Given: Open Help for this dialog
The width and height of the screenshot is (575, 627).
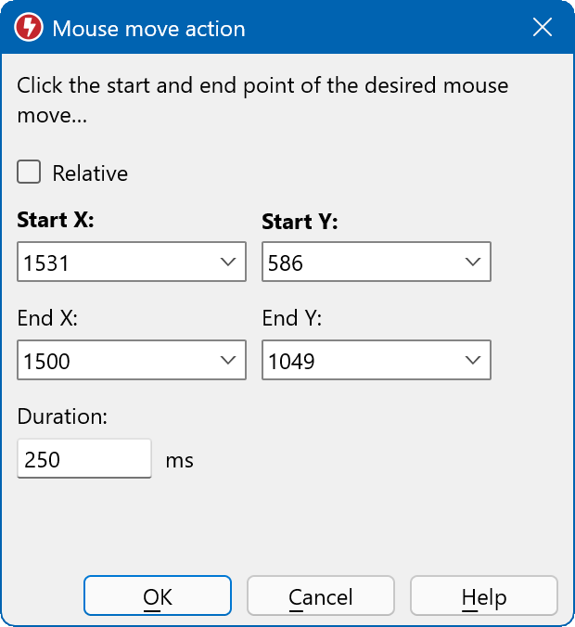Looking at the screenshot, I should [483, 596].
